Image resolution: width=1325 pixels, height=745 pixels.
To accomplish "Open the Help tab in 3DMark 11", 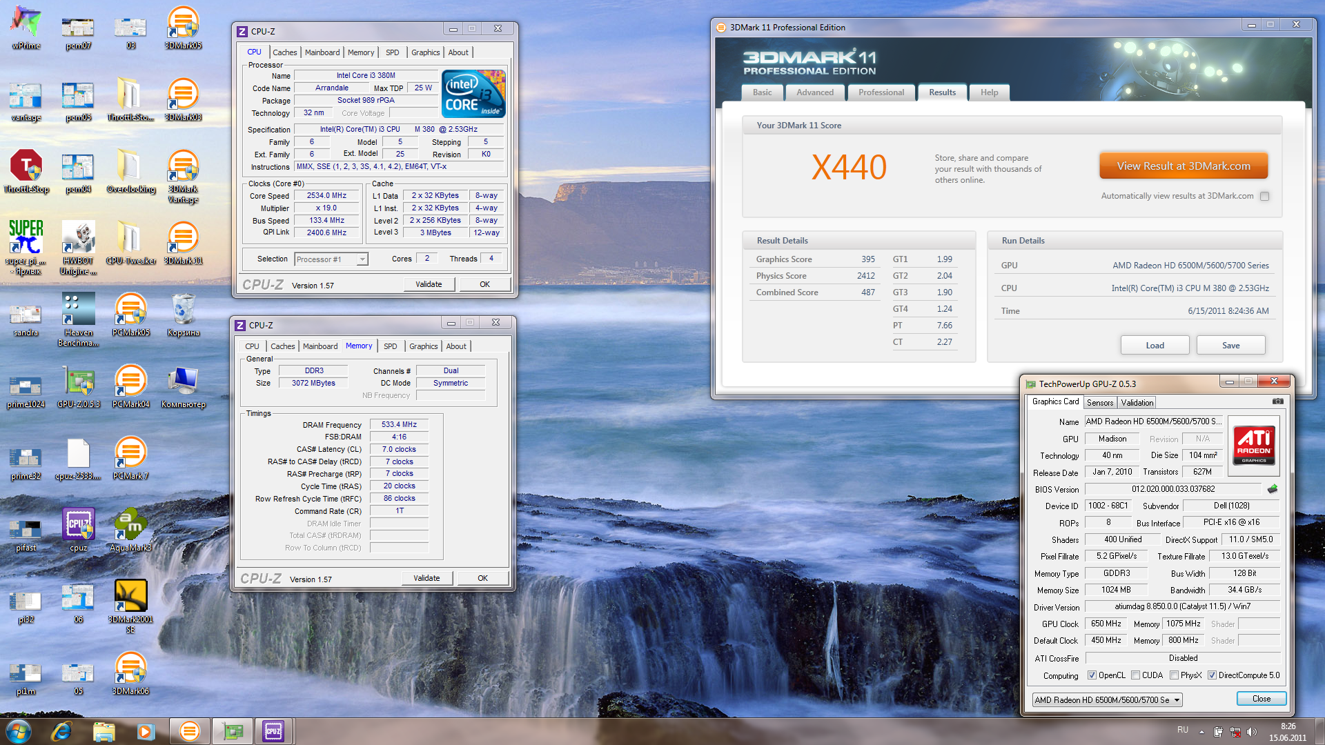I will 990,92.
